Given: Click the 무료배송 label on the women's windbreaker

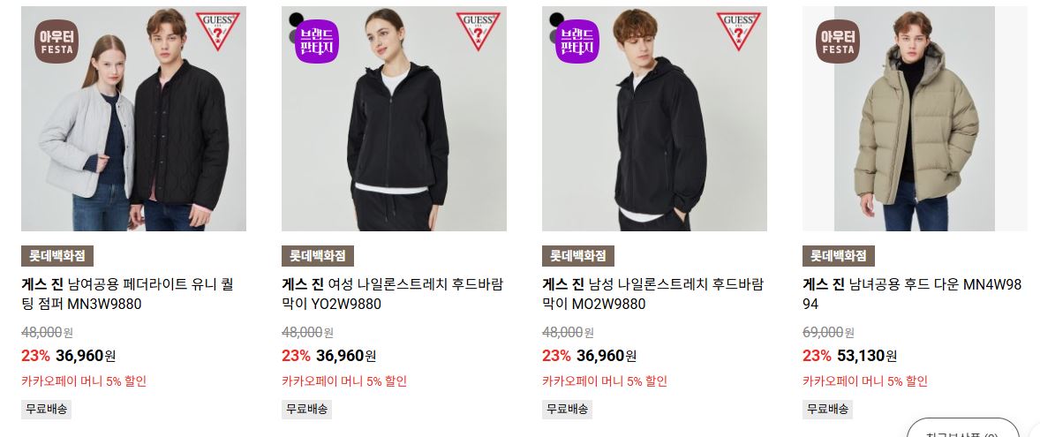Looking at the screenshot, I should (x=307, y=409).
